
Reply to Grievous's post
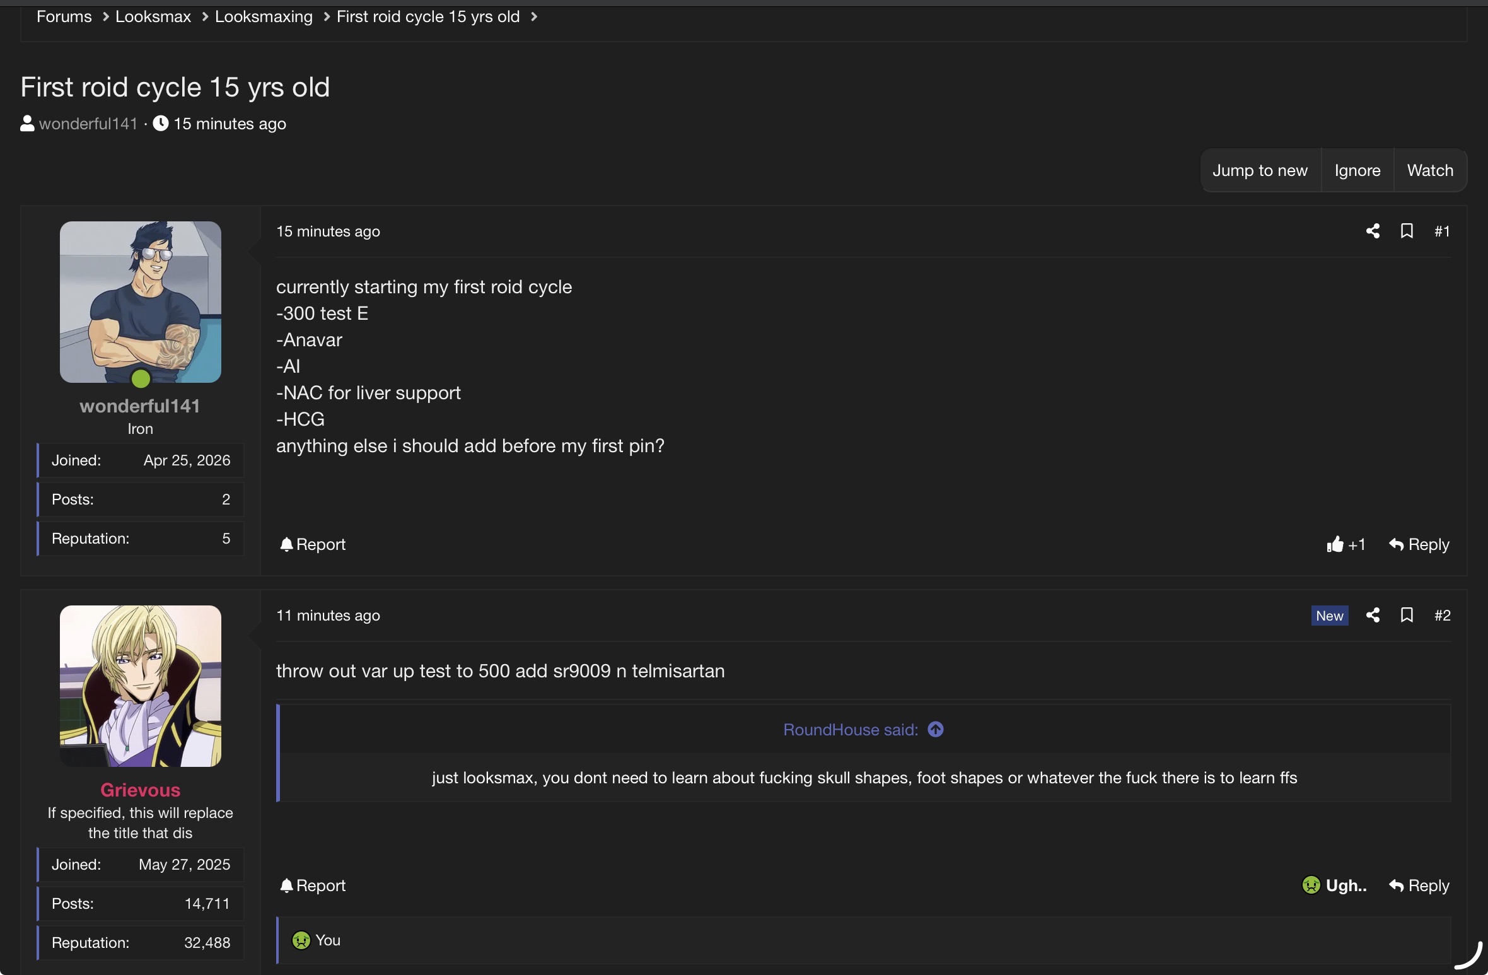click(x=1419, y=885)
